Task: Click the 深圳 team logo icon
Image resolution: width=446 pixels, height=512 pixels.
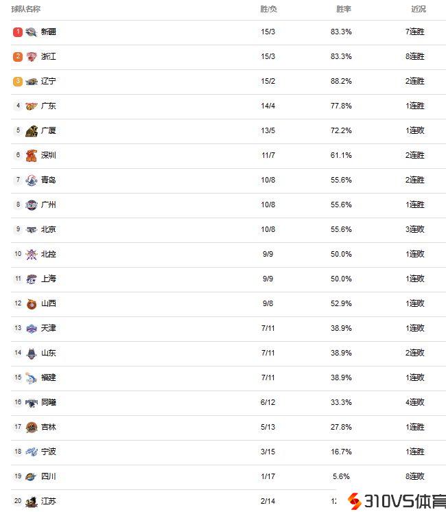Action: pos(32,156)
